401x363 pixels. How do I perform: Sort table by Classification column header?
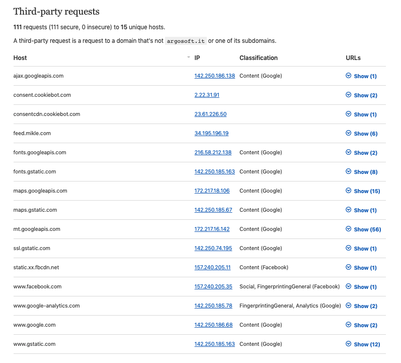(258, 58)
